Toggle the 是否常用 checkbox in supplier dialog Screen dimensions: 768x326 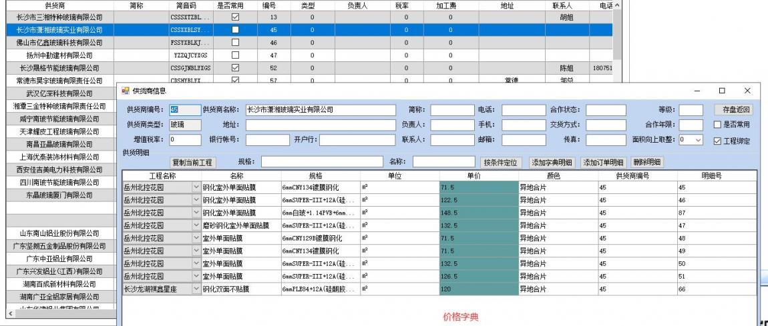click(x=720, y=125)
